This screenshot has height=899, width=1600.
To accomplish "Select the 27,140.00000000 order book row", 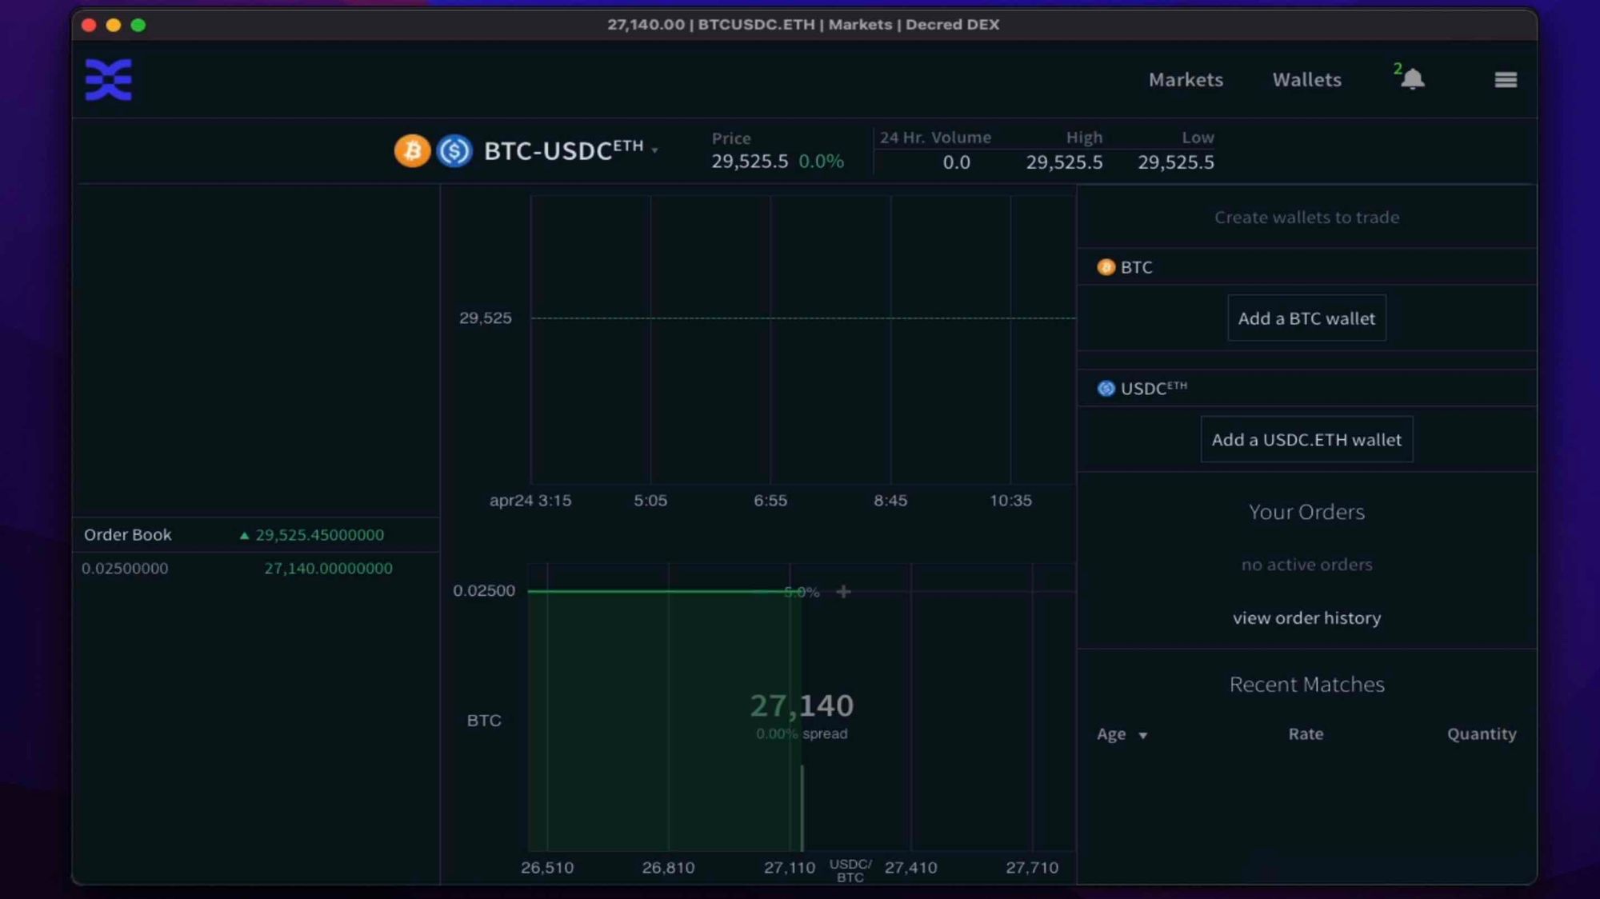I will [x=256, y=569].
